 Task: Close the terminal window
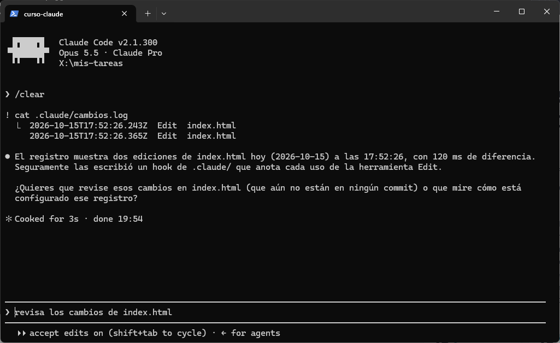[546, 11]
